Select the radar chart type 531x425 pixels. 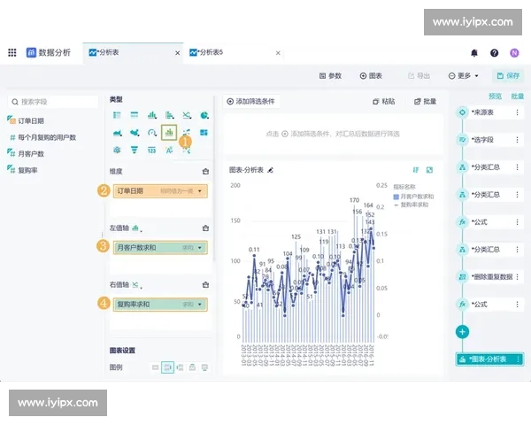(x=117, y=150)
